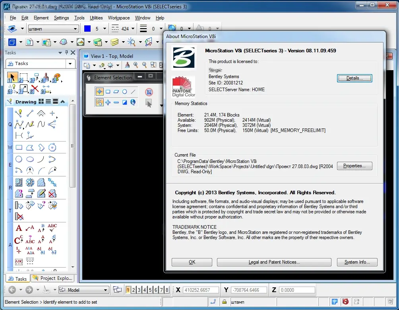399x310 pixels.
Task: Click the Update View paintbrush icon
Action: (x=127, y=65)
